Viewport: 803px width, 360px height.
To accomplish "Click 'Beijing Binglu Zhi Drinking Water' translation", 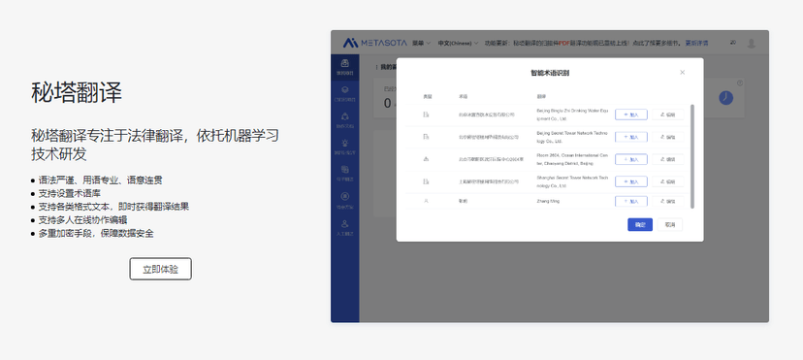I will coord(572,115).
